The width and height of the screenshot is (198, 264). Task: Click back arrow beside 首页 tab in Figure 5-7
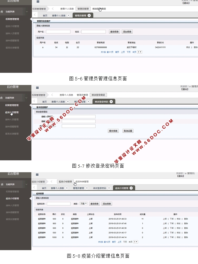(x=34, y=101)
